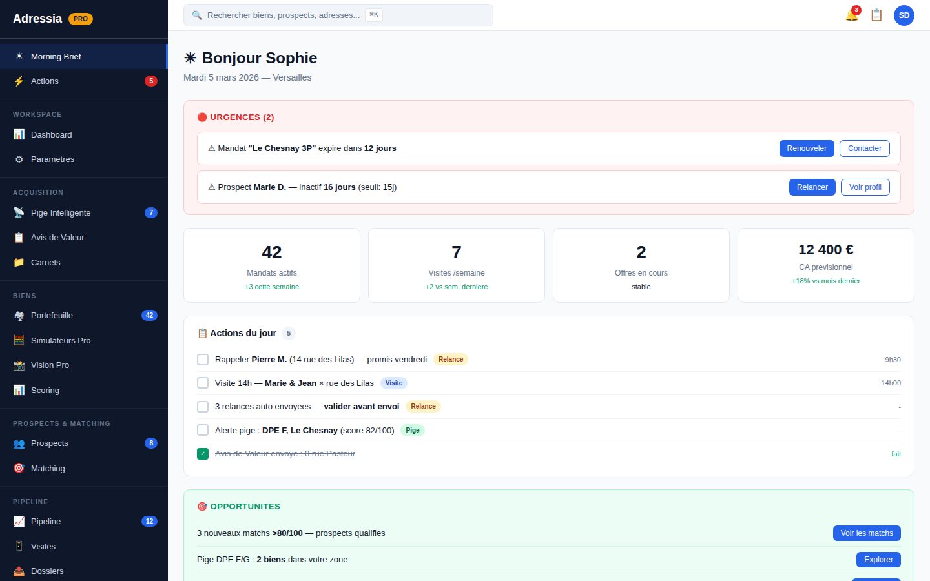
Task: Click the Pige Intelligente satellite icon
Action: tap(19, 212)
